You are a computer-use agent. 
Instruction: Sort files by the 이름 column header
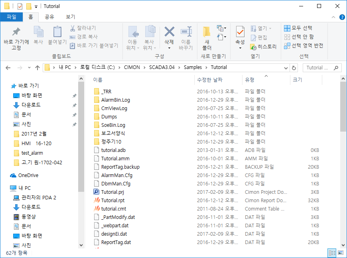[98, 80]
